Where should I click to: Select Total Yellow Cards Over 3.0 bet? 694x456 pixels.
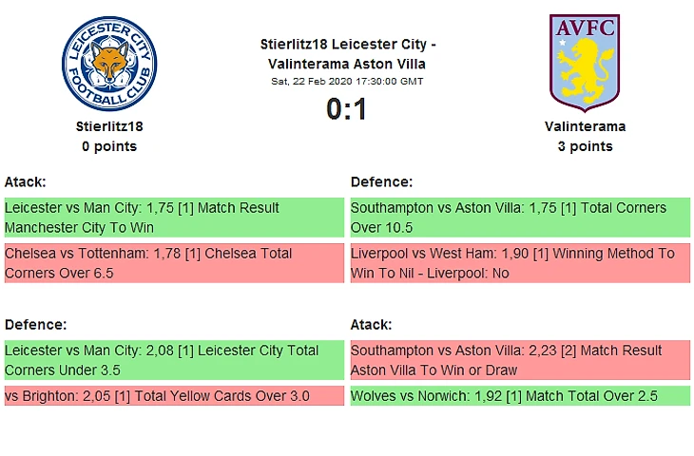(174, 396)
